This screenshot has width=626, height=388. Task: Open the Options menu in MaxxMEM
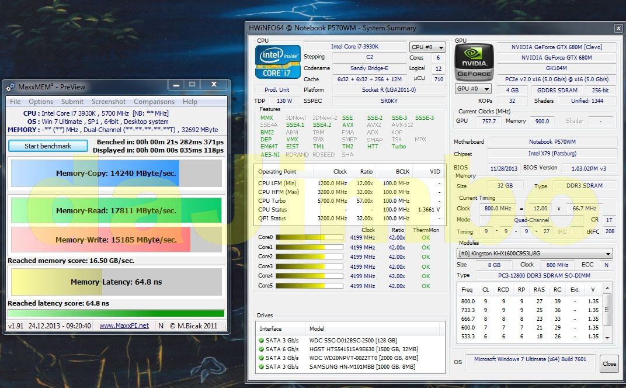coord(41,102)
